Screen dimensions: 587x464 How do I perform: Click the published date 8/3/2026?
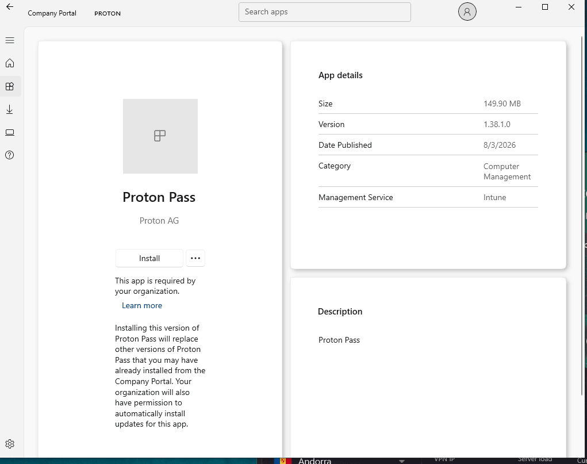[x=500, y=145]
